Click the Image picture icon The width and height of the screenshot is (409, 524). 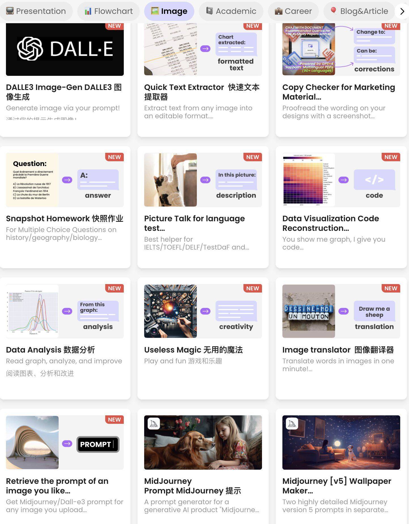[x=155, y=11]
